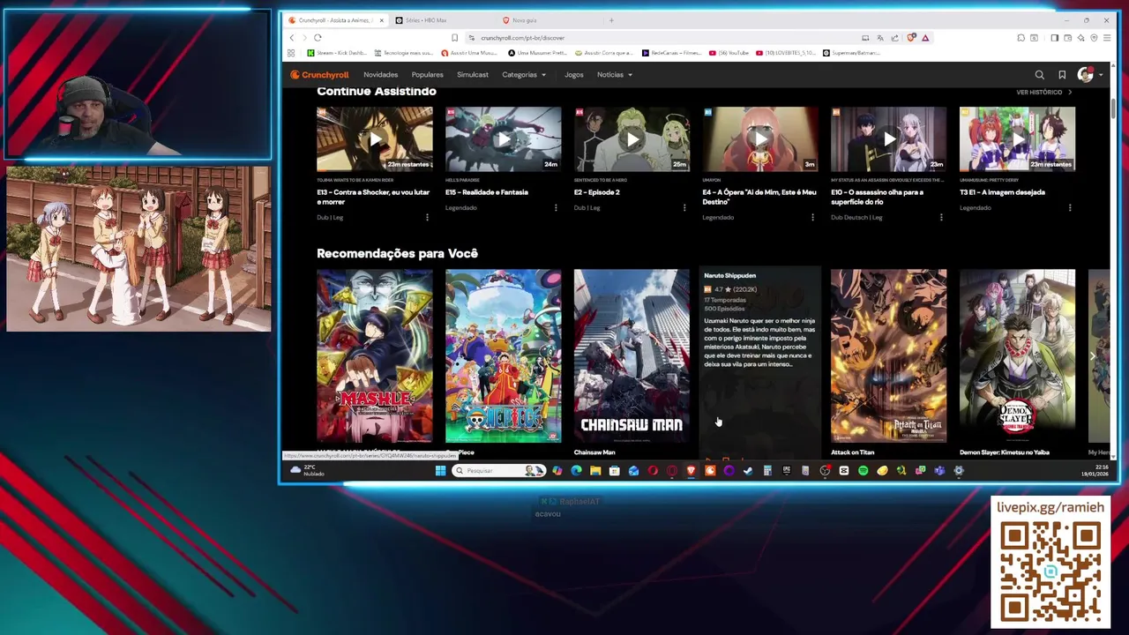Open Stream Kick Dashboard bookmark
Viewport: 1129px width, 635px height.
(x=336, y=53)
